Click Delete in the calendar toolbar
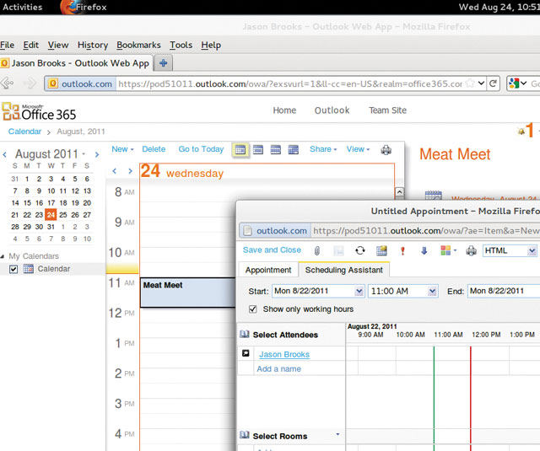The width and height of the screenshot is (540, 451). [154, 149]
